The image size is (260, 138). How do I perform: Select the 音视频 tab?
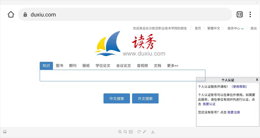point(142,66)
